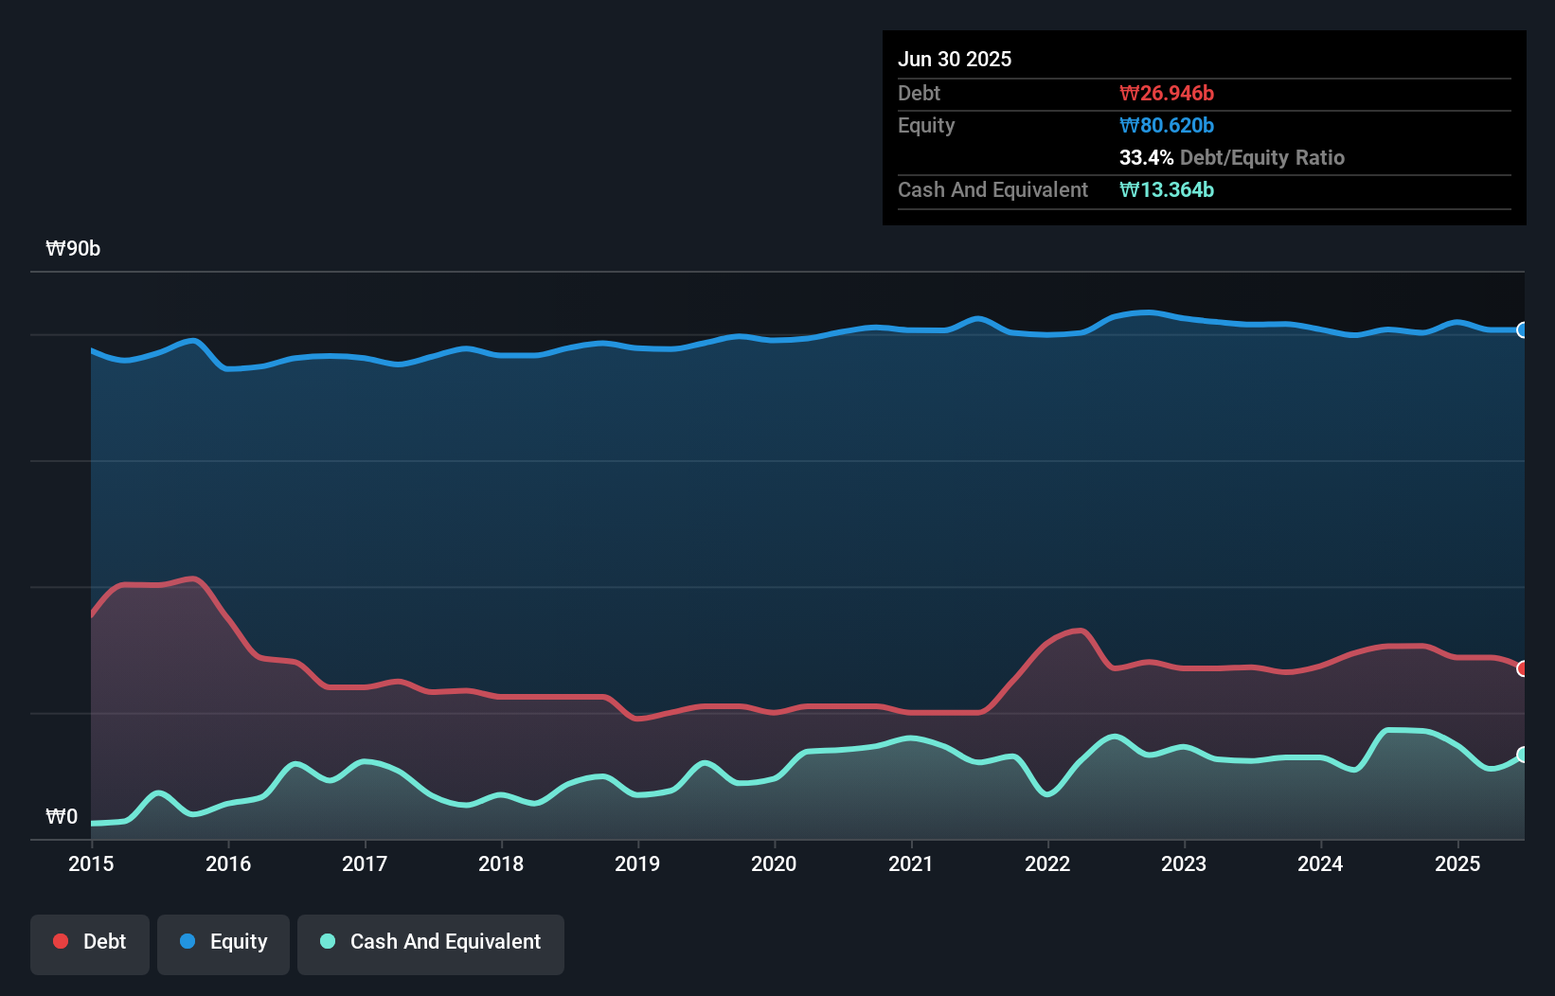
Task: Click the 2025 x-axis label
Action: click(x=1457, y=863)
